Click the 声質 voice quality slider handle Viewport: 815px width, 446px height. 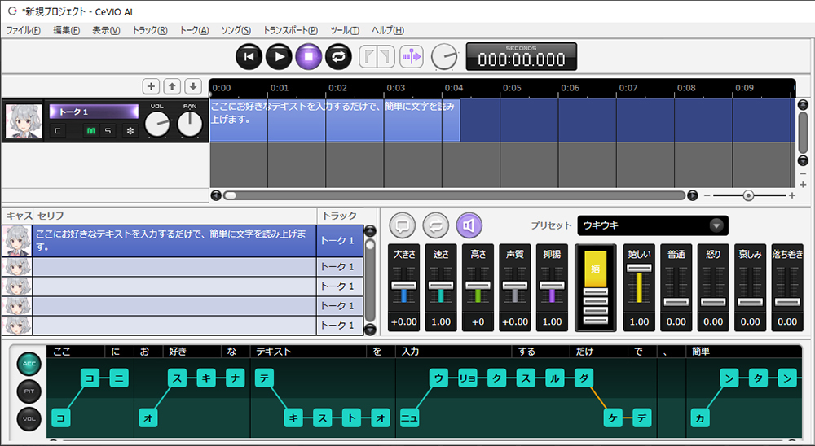click(515, 286)
